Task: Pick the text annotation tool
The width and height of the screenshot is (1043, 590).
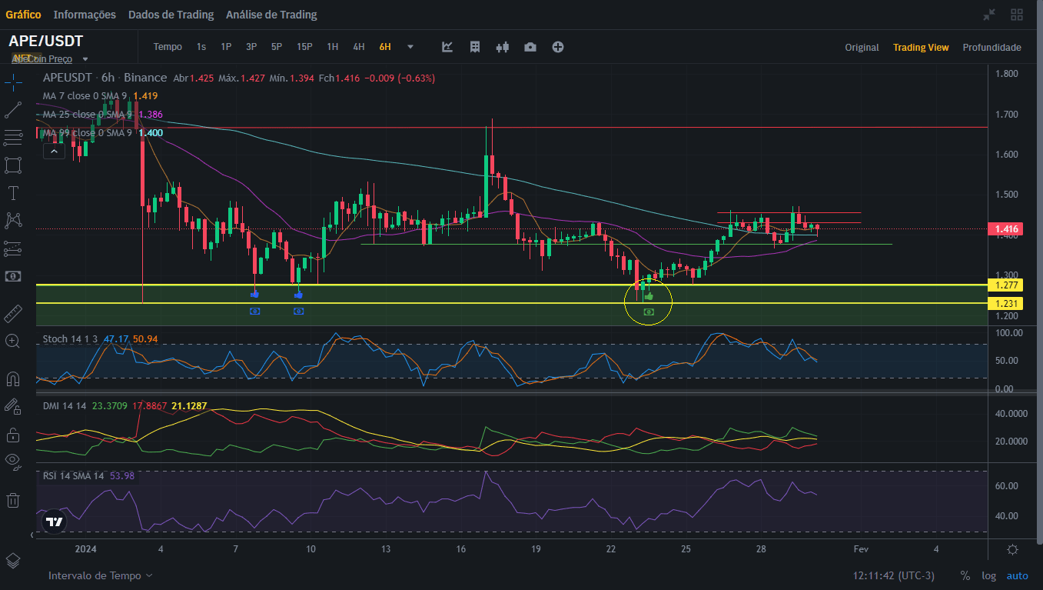Action: (13, 193)
